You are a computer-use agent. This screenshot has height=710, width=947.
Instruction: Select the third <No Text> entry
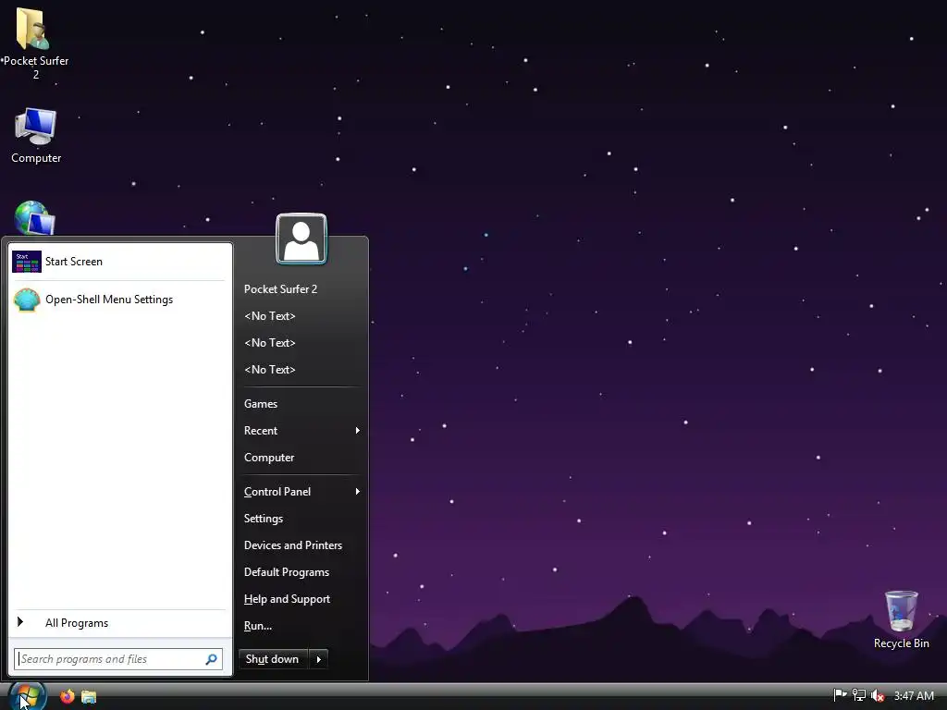point(270,370)
